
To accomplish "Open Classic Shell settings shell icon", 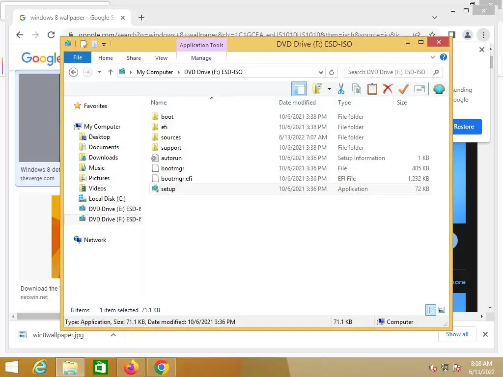I will click(439, 89).
